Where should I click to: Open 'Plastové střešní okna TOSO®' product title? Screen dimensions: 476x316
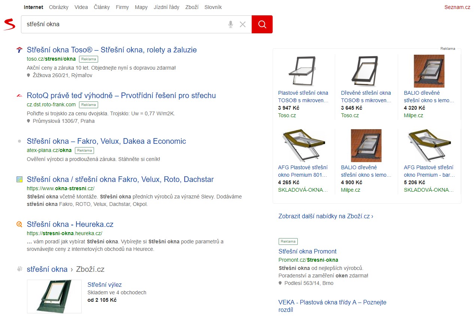coord(303,97)
